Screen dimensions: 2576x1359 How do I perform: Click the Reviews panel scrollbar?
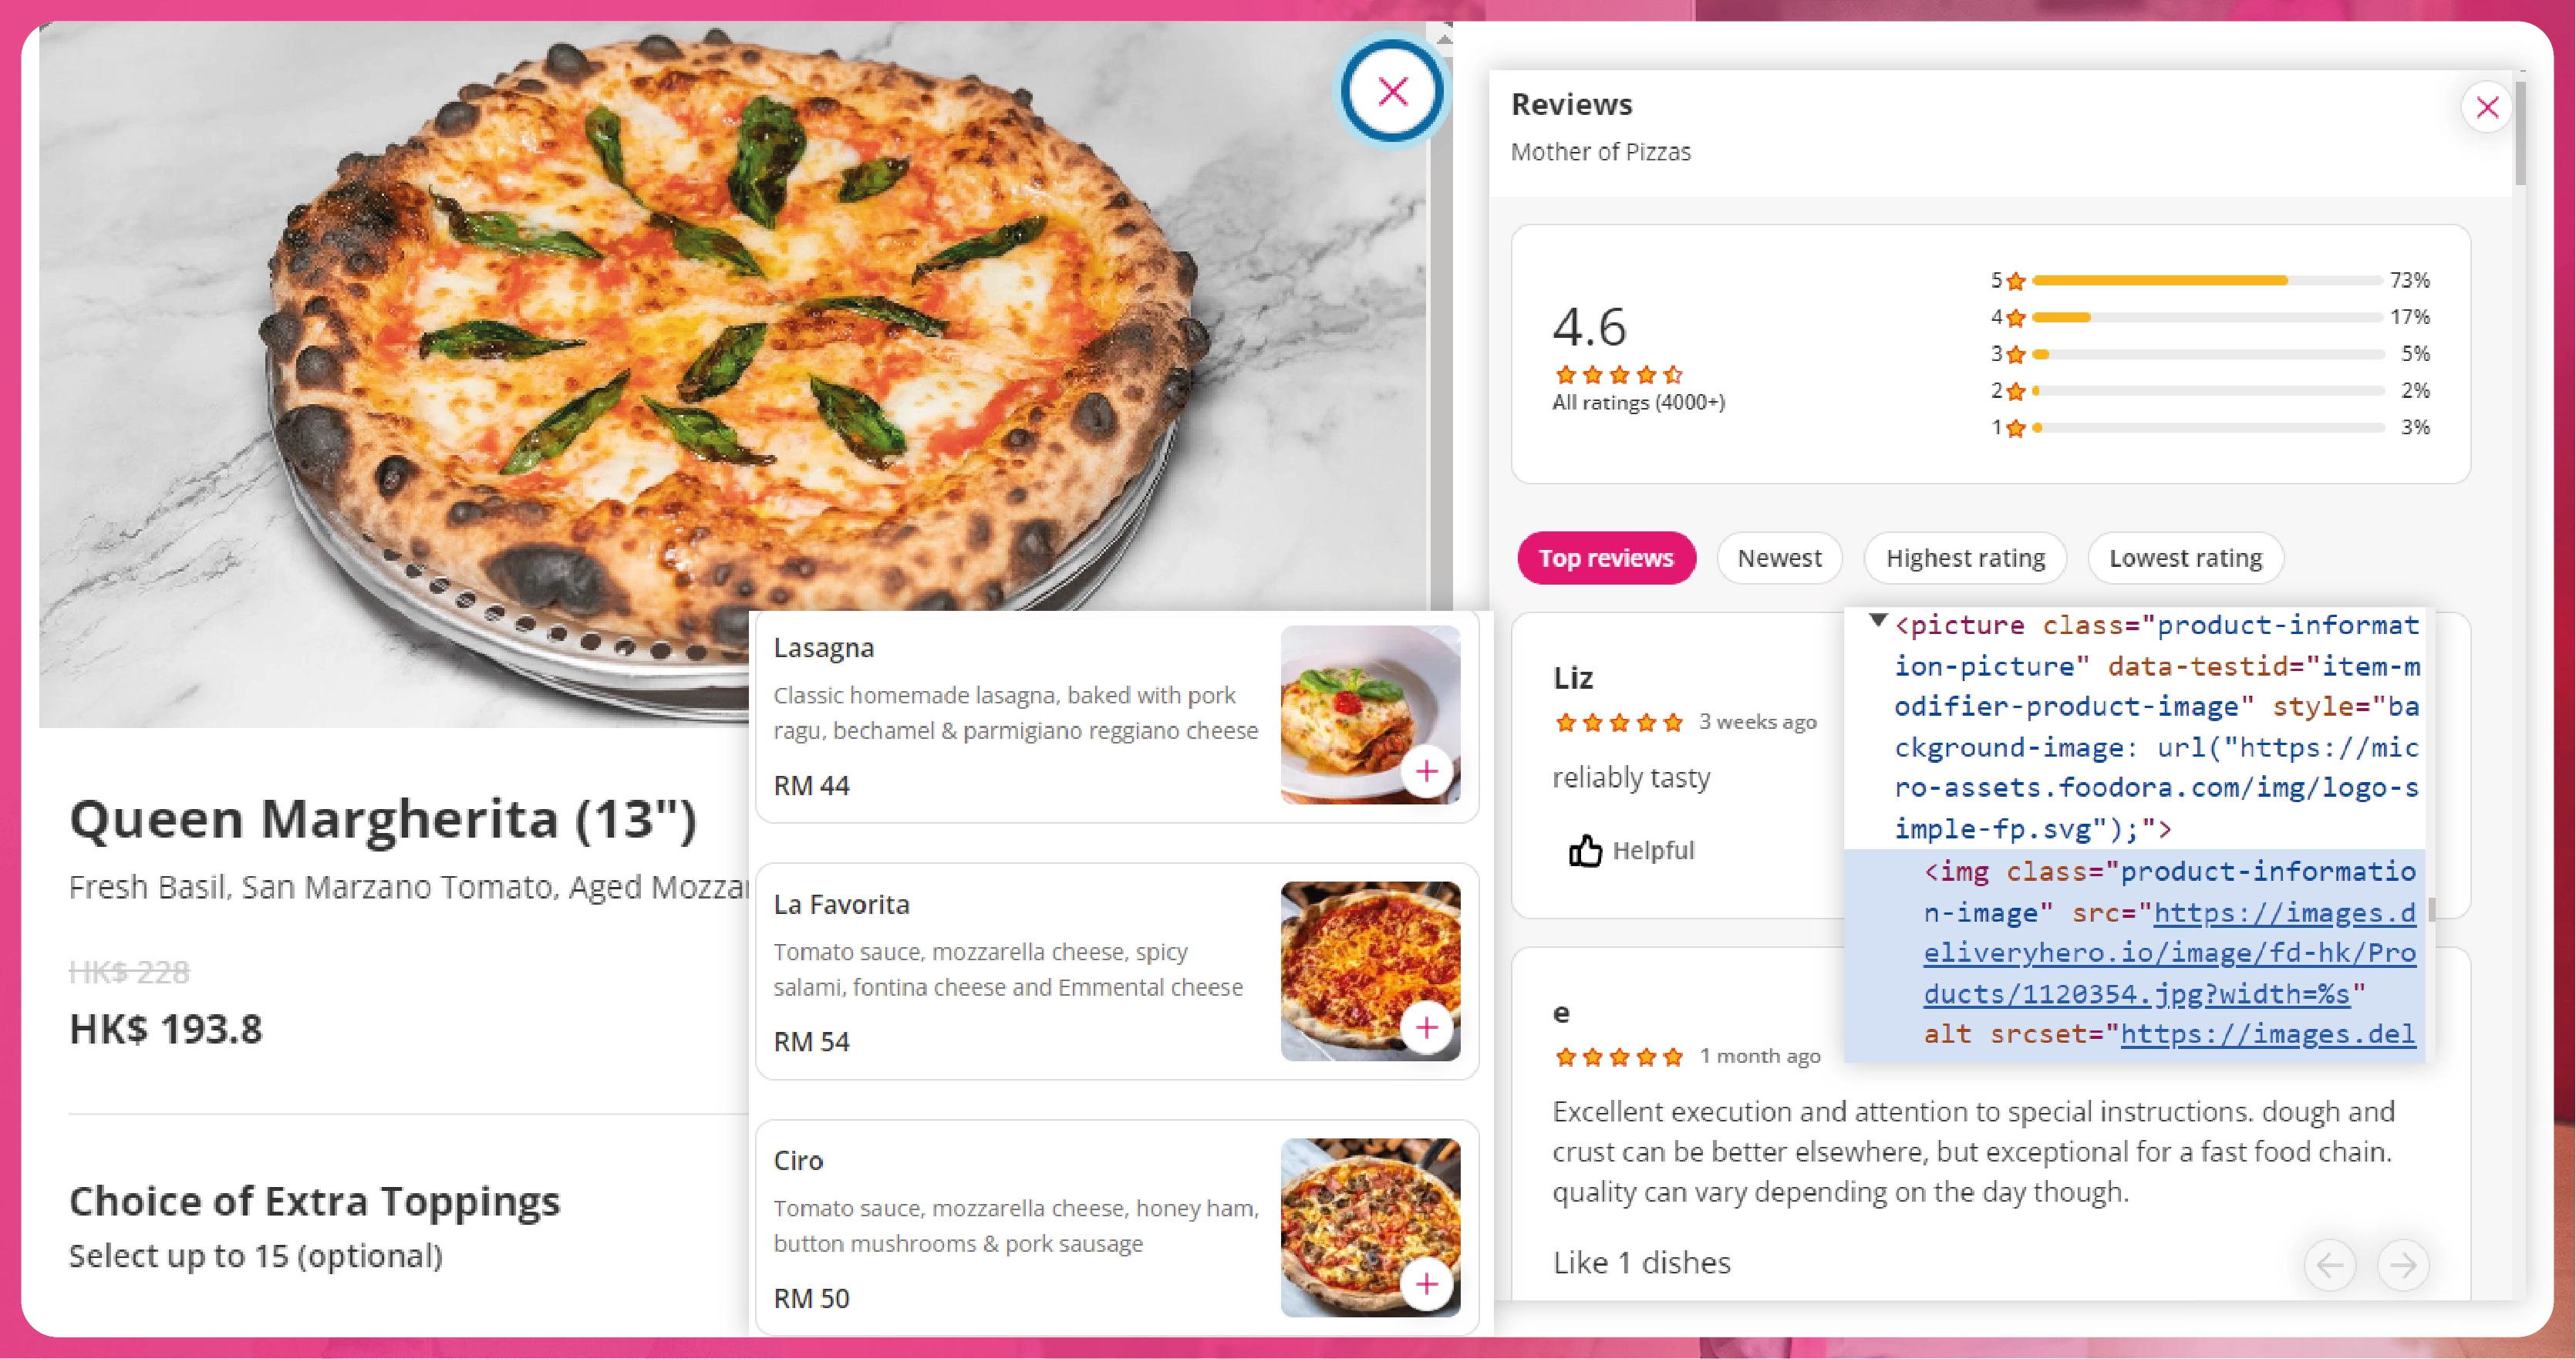tap(2521, 135)
